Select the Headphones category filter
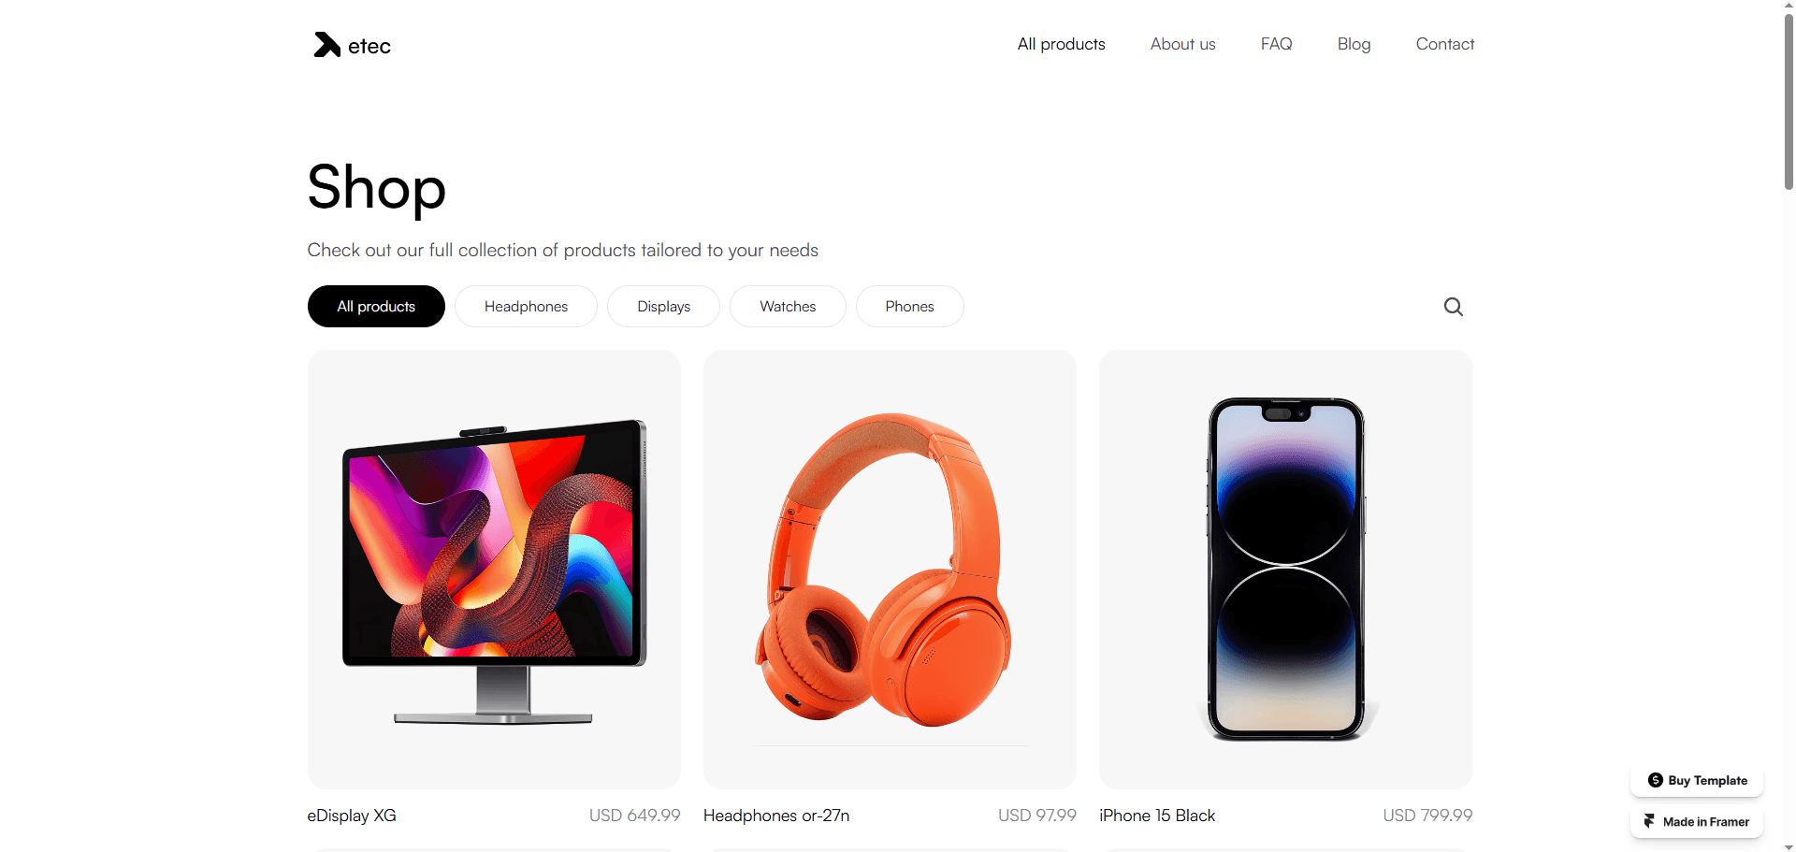1796x852 pixels. [x=526, y=307]
